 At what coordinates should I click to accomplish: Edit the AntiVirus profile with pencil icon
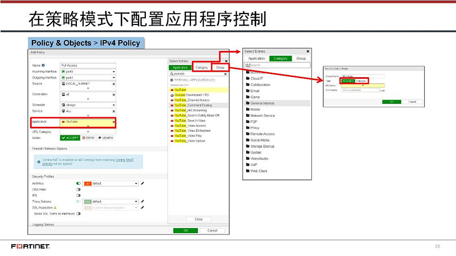(142, 183)
